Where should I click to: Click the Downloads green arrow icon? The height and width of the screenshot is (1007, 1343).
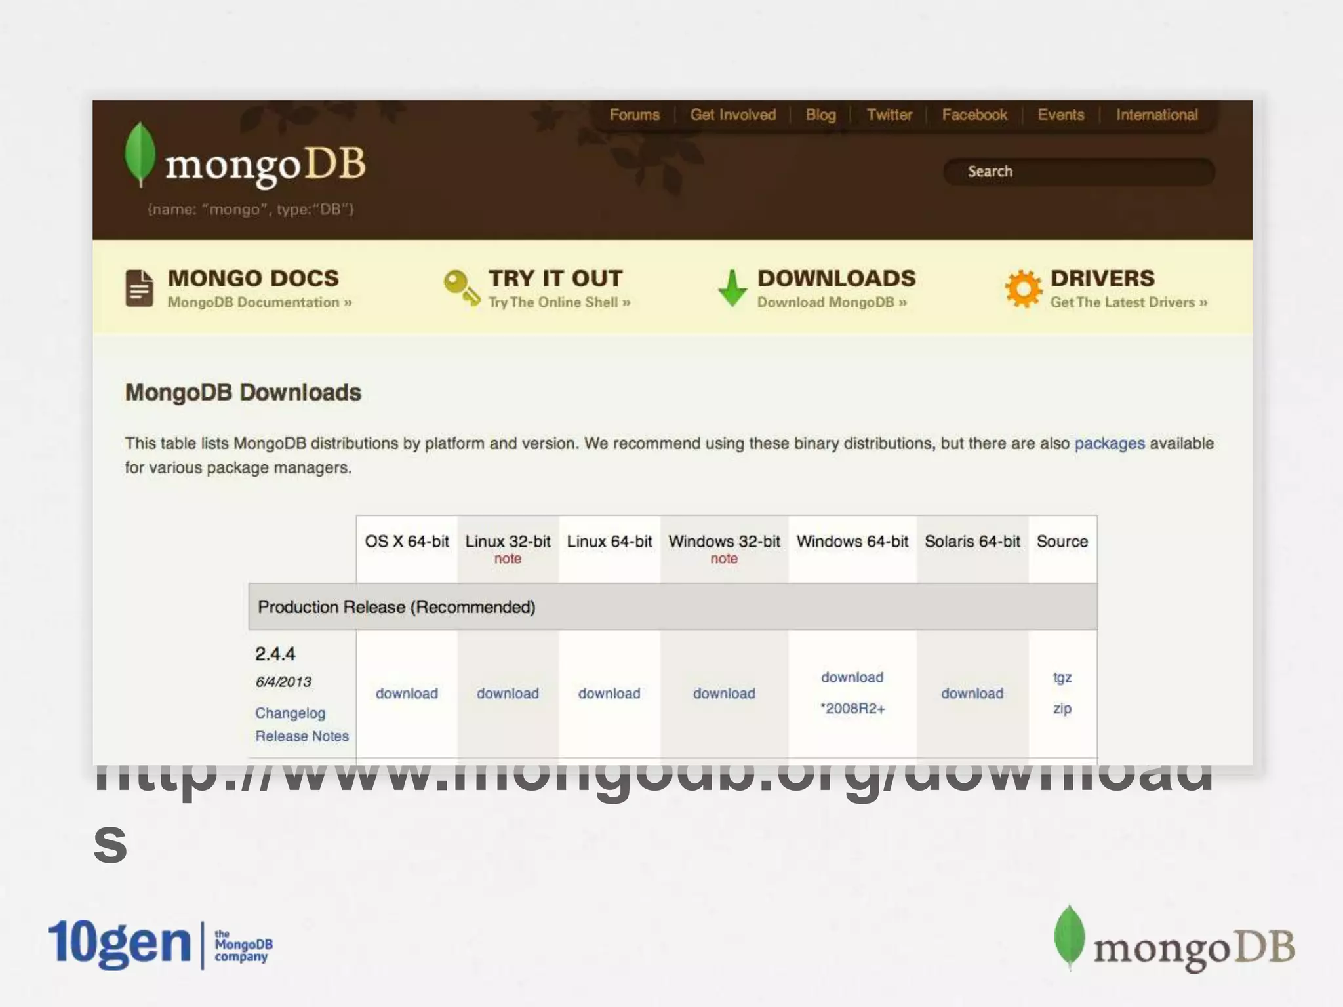732,288
